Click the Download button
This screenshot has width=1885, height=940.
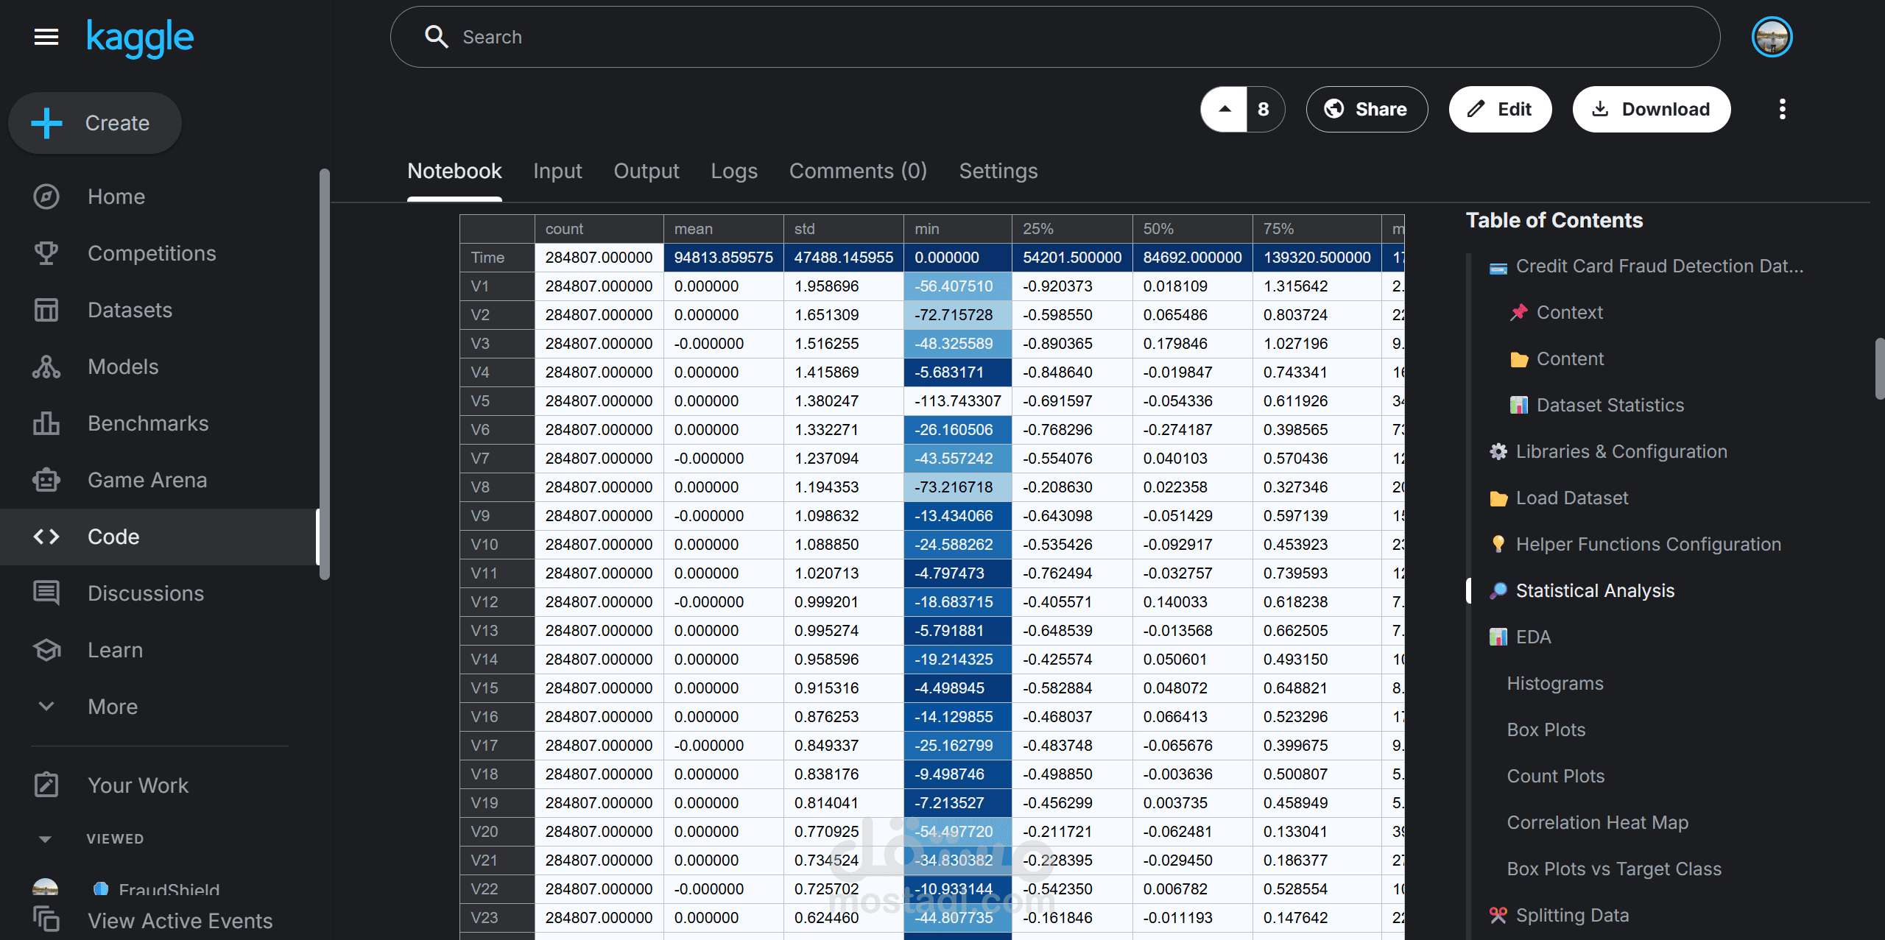click(x=1652, y=109)
